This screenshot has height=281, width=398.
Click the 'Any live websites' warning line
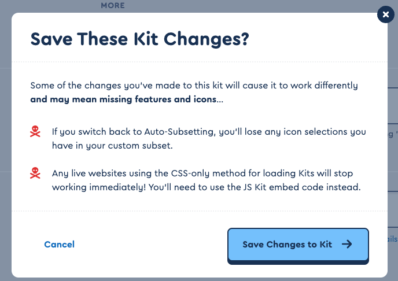click(x=202, y=173)
